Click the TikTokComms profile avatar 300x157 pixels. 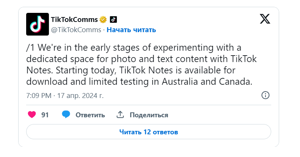38,24
